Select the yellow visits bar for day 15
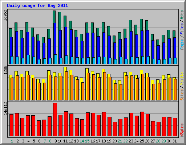This screenshot has height=145, width=186. (x=87, y=71)
